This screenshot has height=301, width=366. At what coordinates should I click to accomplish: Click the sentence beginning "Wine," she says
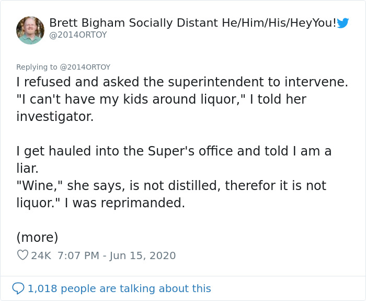point(171,186)
